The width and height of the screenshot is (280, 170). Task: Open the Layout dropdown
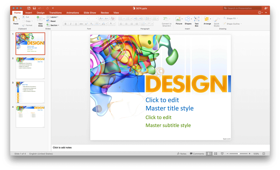53,17
